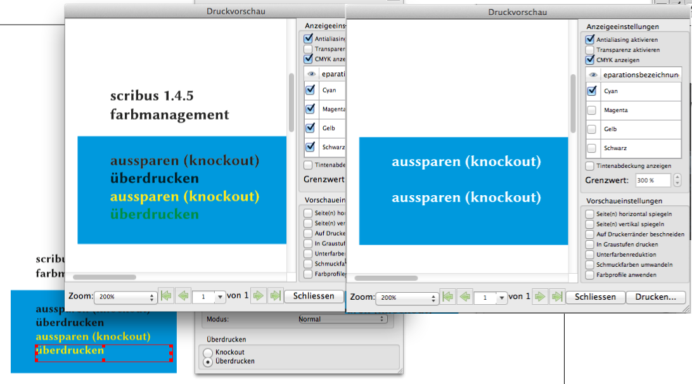692x384 pixels.
Task: Open the Modus dropdown showing Normal
Action: (x=342, y=319)
